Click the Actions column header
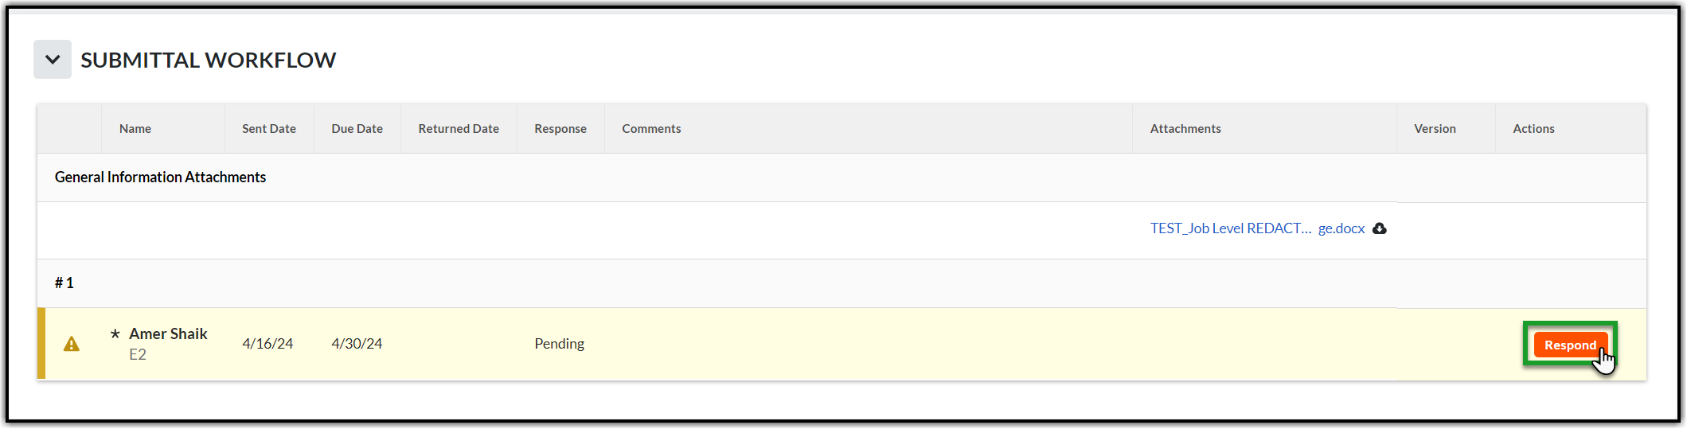This screenshot has height=429, width=1687. point(1533,129)
